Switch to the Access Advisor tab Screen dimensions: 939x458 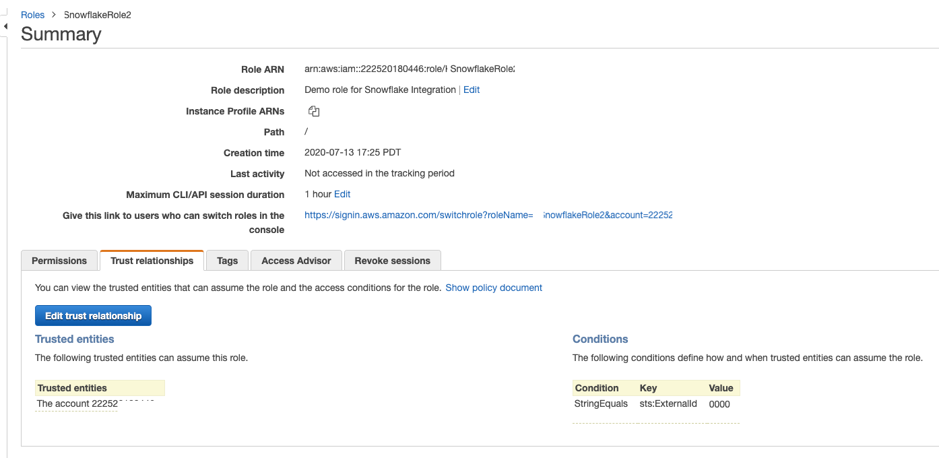(296, 261)
